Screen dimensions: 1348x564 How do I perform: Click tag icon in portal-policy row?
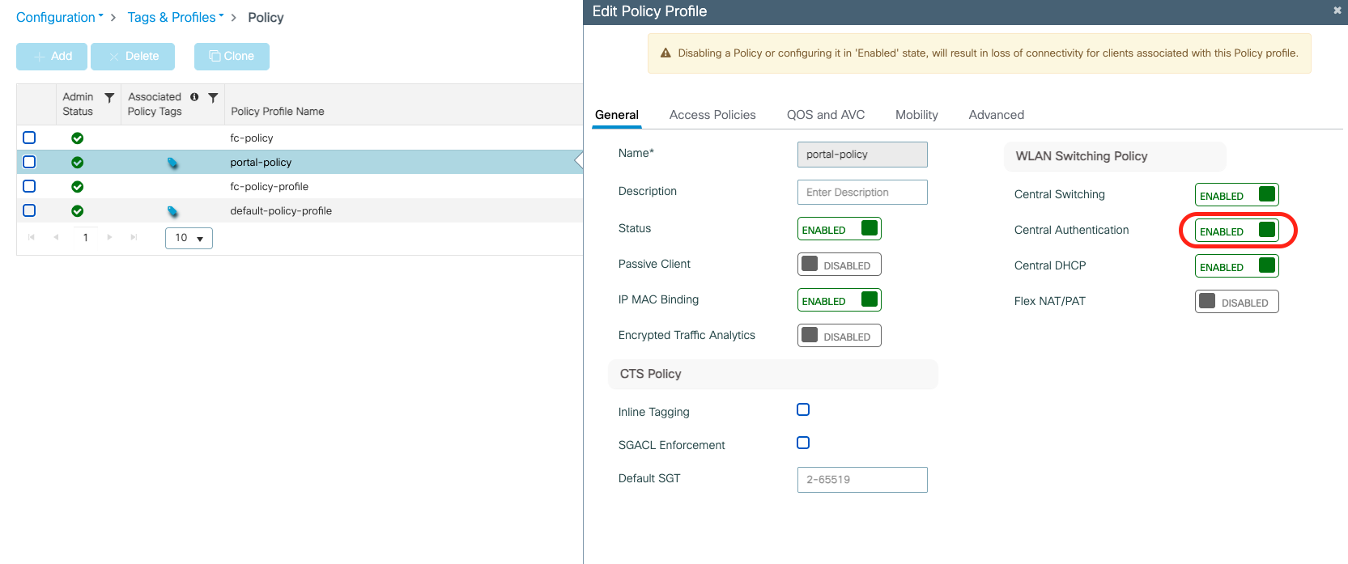(172, 163)
